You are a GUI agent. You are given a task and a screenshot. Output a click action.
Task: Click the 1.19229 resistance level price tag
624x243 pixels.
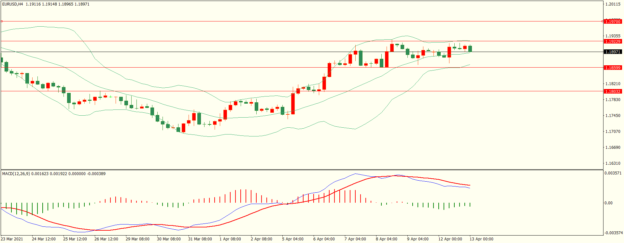pyautogui.click(x=613, y=41)
